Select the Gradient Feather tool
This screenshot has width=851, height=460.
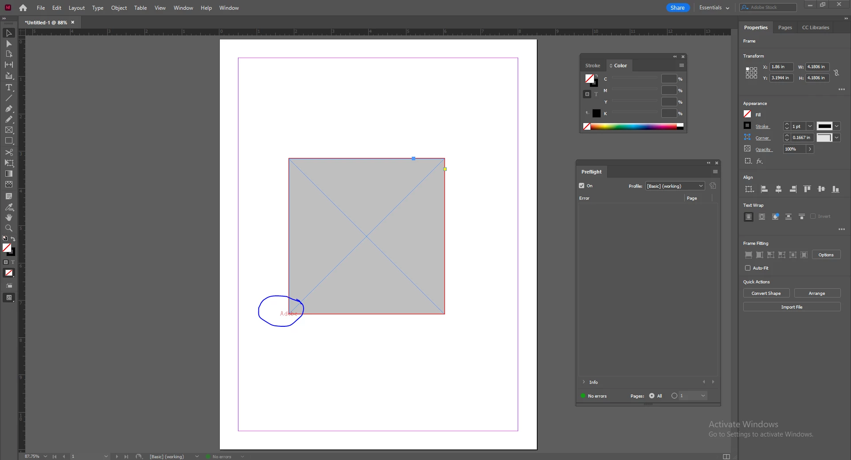9,184
